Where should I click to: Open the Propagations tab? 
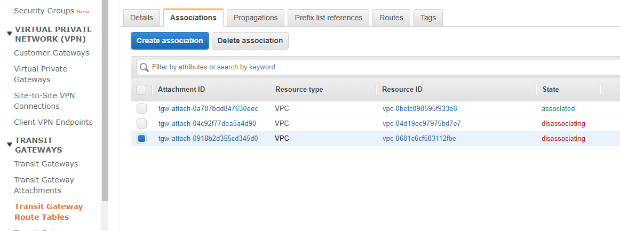click(x=256, y=18)
